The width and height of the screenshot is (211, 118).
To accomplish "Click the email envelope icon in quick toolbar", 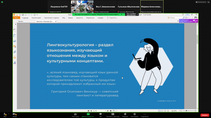I will pyautogui.click(x=26, y=15).
